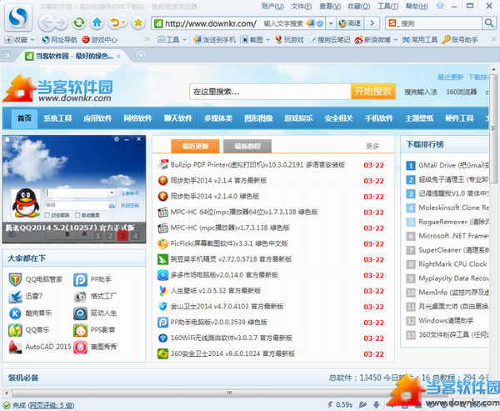500x411 pixels.
Task: Click the site search input field
Action: tap(270, 92)
